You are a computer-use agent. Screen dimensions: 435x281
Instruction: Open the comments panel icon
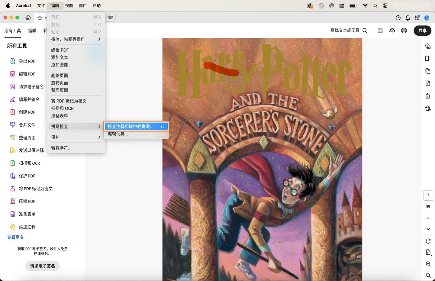[428, 46]
